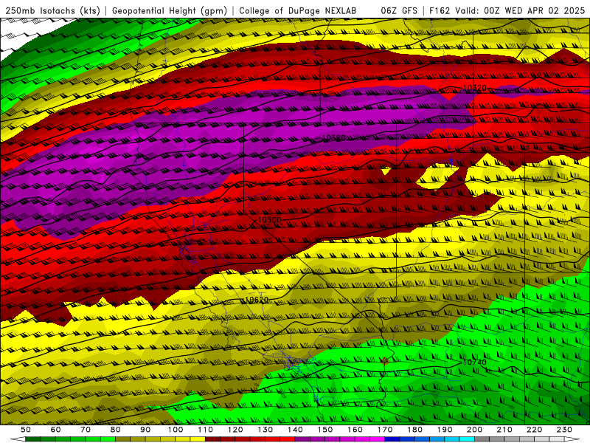Screen dimensions: 590x443
Task: Click the 10380 height contour label
Action: pyautogui.click(x=334, y=138)
